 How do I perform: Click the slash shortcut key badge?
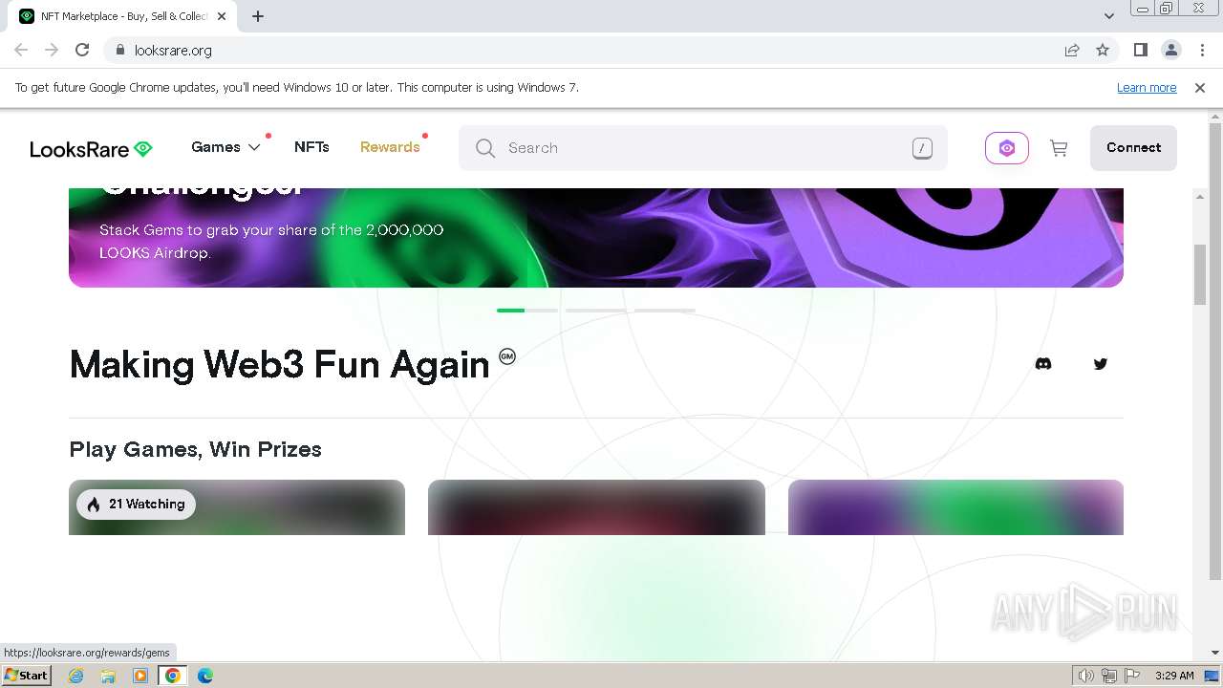(922, 148)
